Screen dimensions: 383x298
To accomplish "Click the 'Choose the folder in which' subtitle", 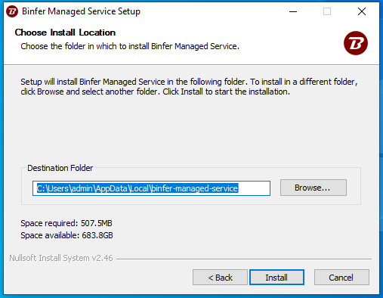I will (x=130, y=46).
